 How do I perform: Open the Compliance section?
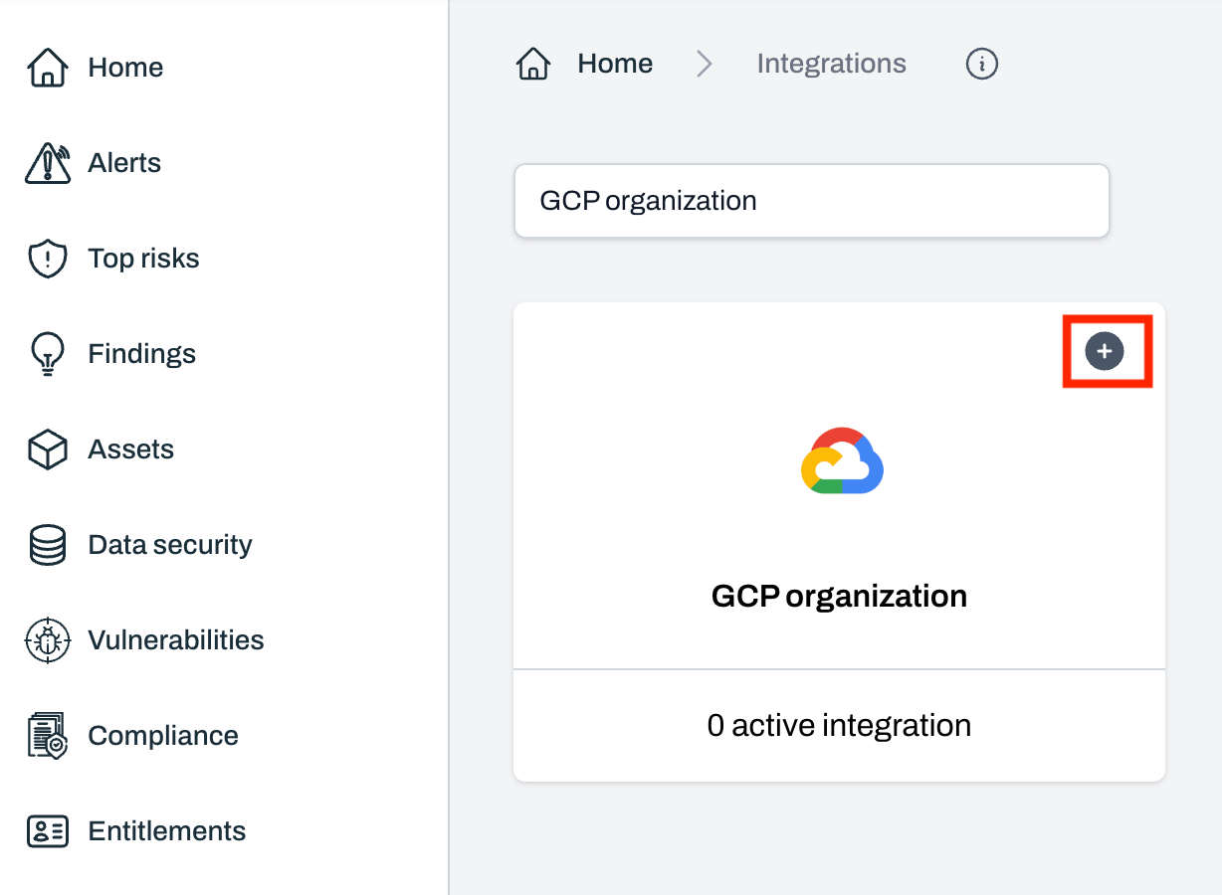[163, 736]
